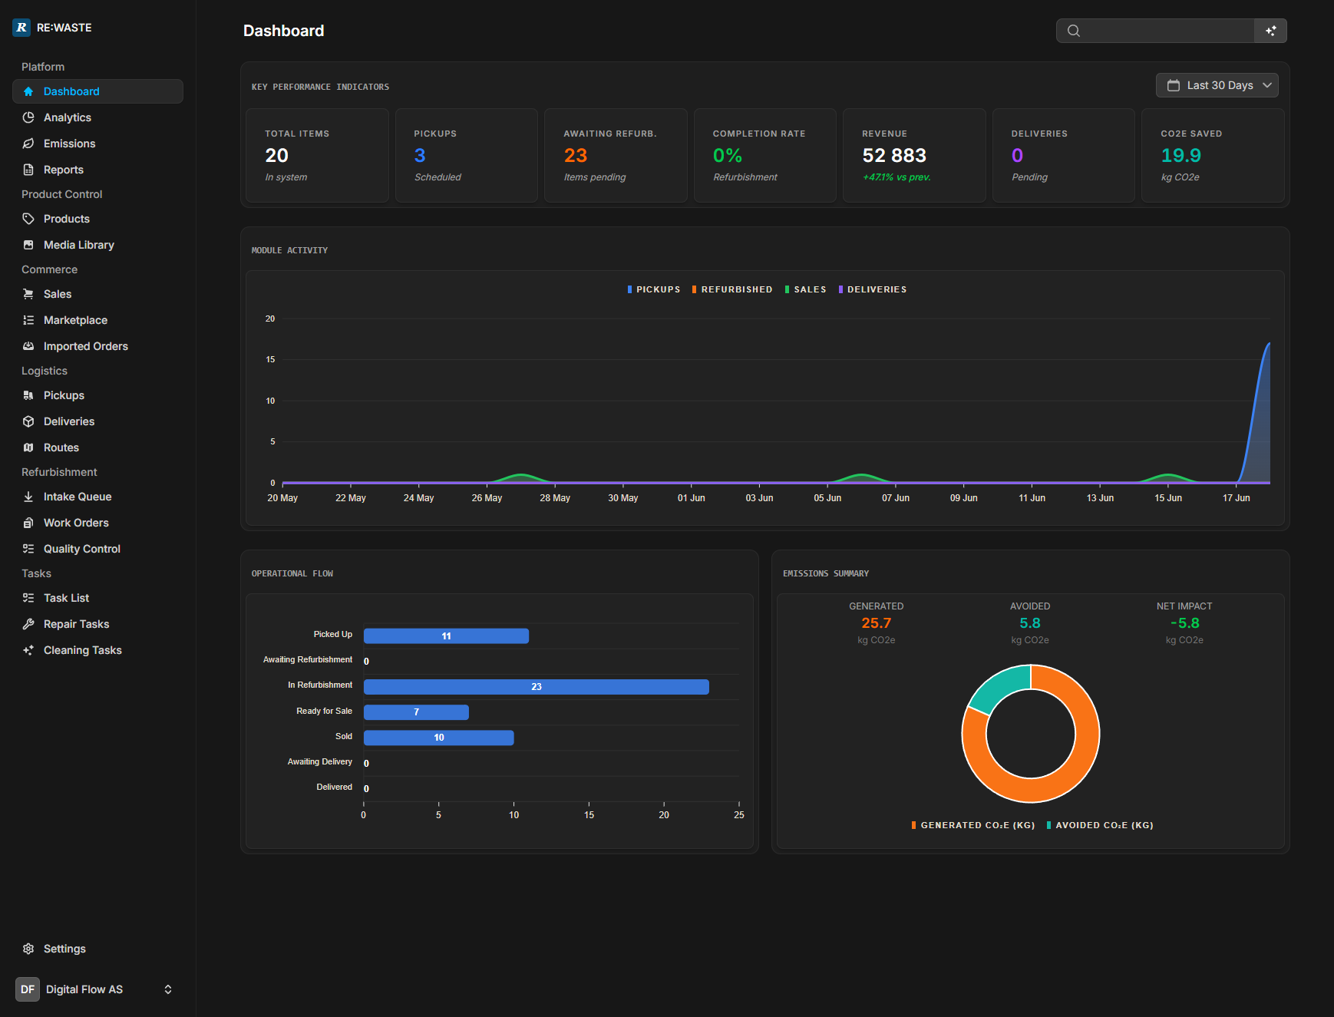Click the calendar icon in date filter

(1174, 85)
